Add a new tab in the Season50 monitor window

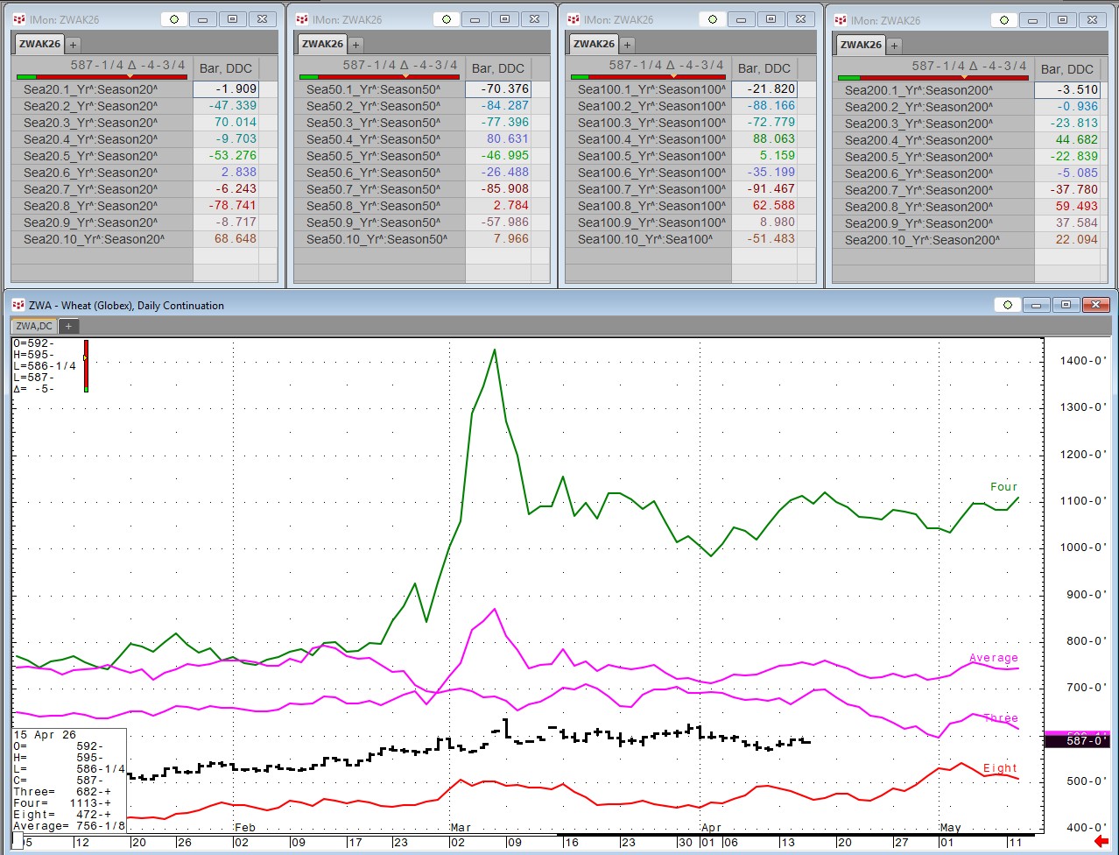356,44
